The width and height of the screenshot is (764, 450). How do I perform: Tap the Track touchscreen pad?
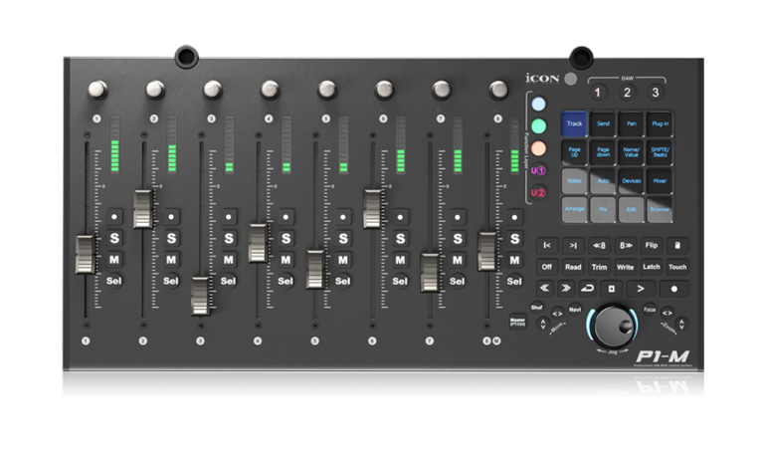tap(574, 123)
